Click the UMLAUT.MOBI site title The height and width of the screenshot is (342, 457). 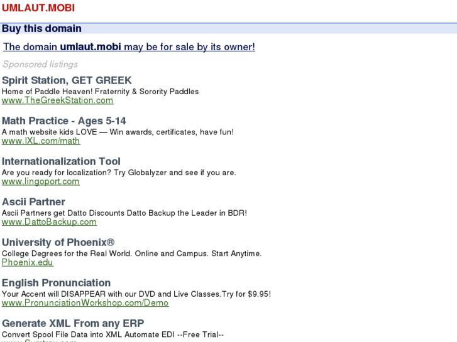tap(38, 8)
